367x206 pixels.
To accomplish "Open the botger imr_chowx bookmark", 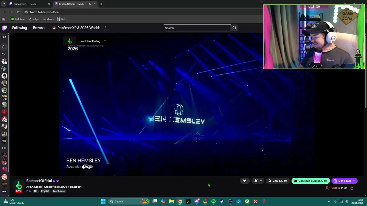I will 41,19.
